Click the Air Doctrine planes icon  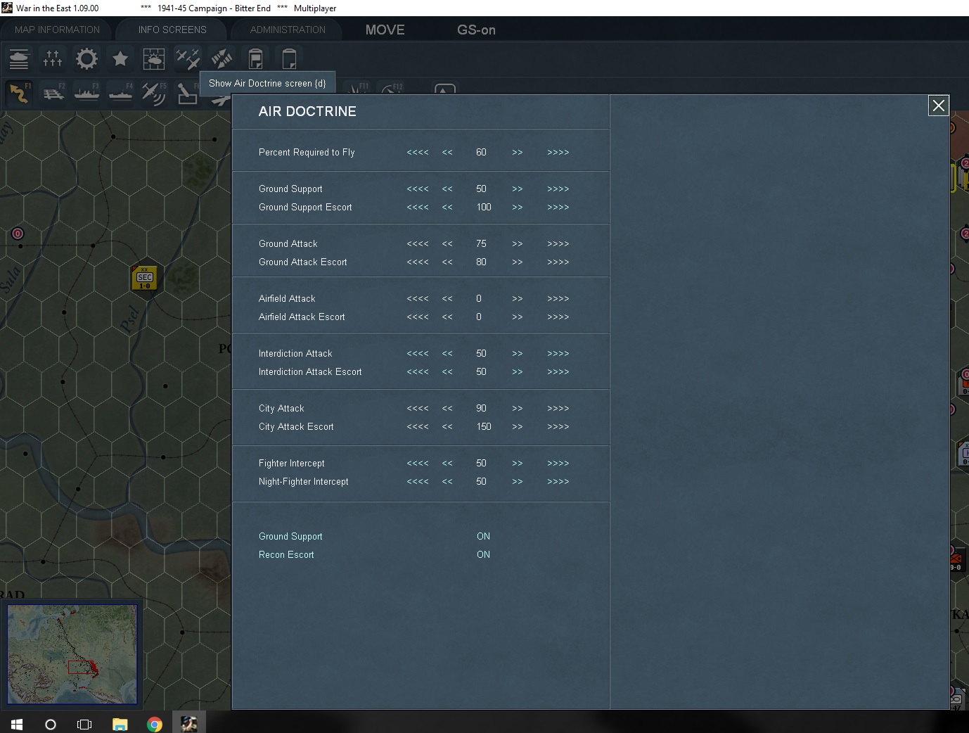[188, 58]
